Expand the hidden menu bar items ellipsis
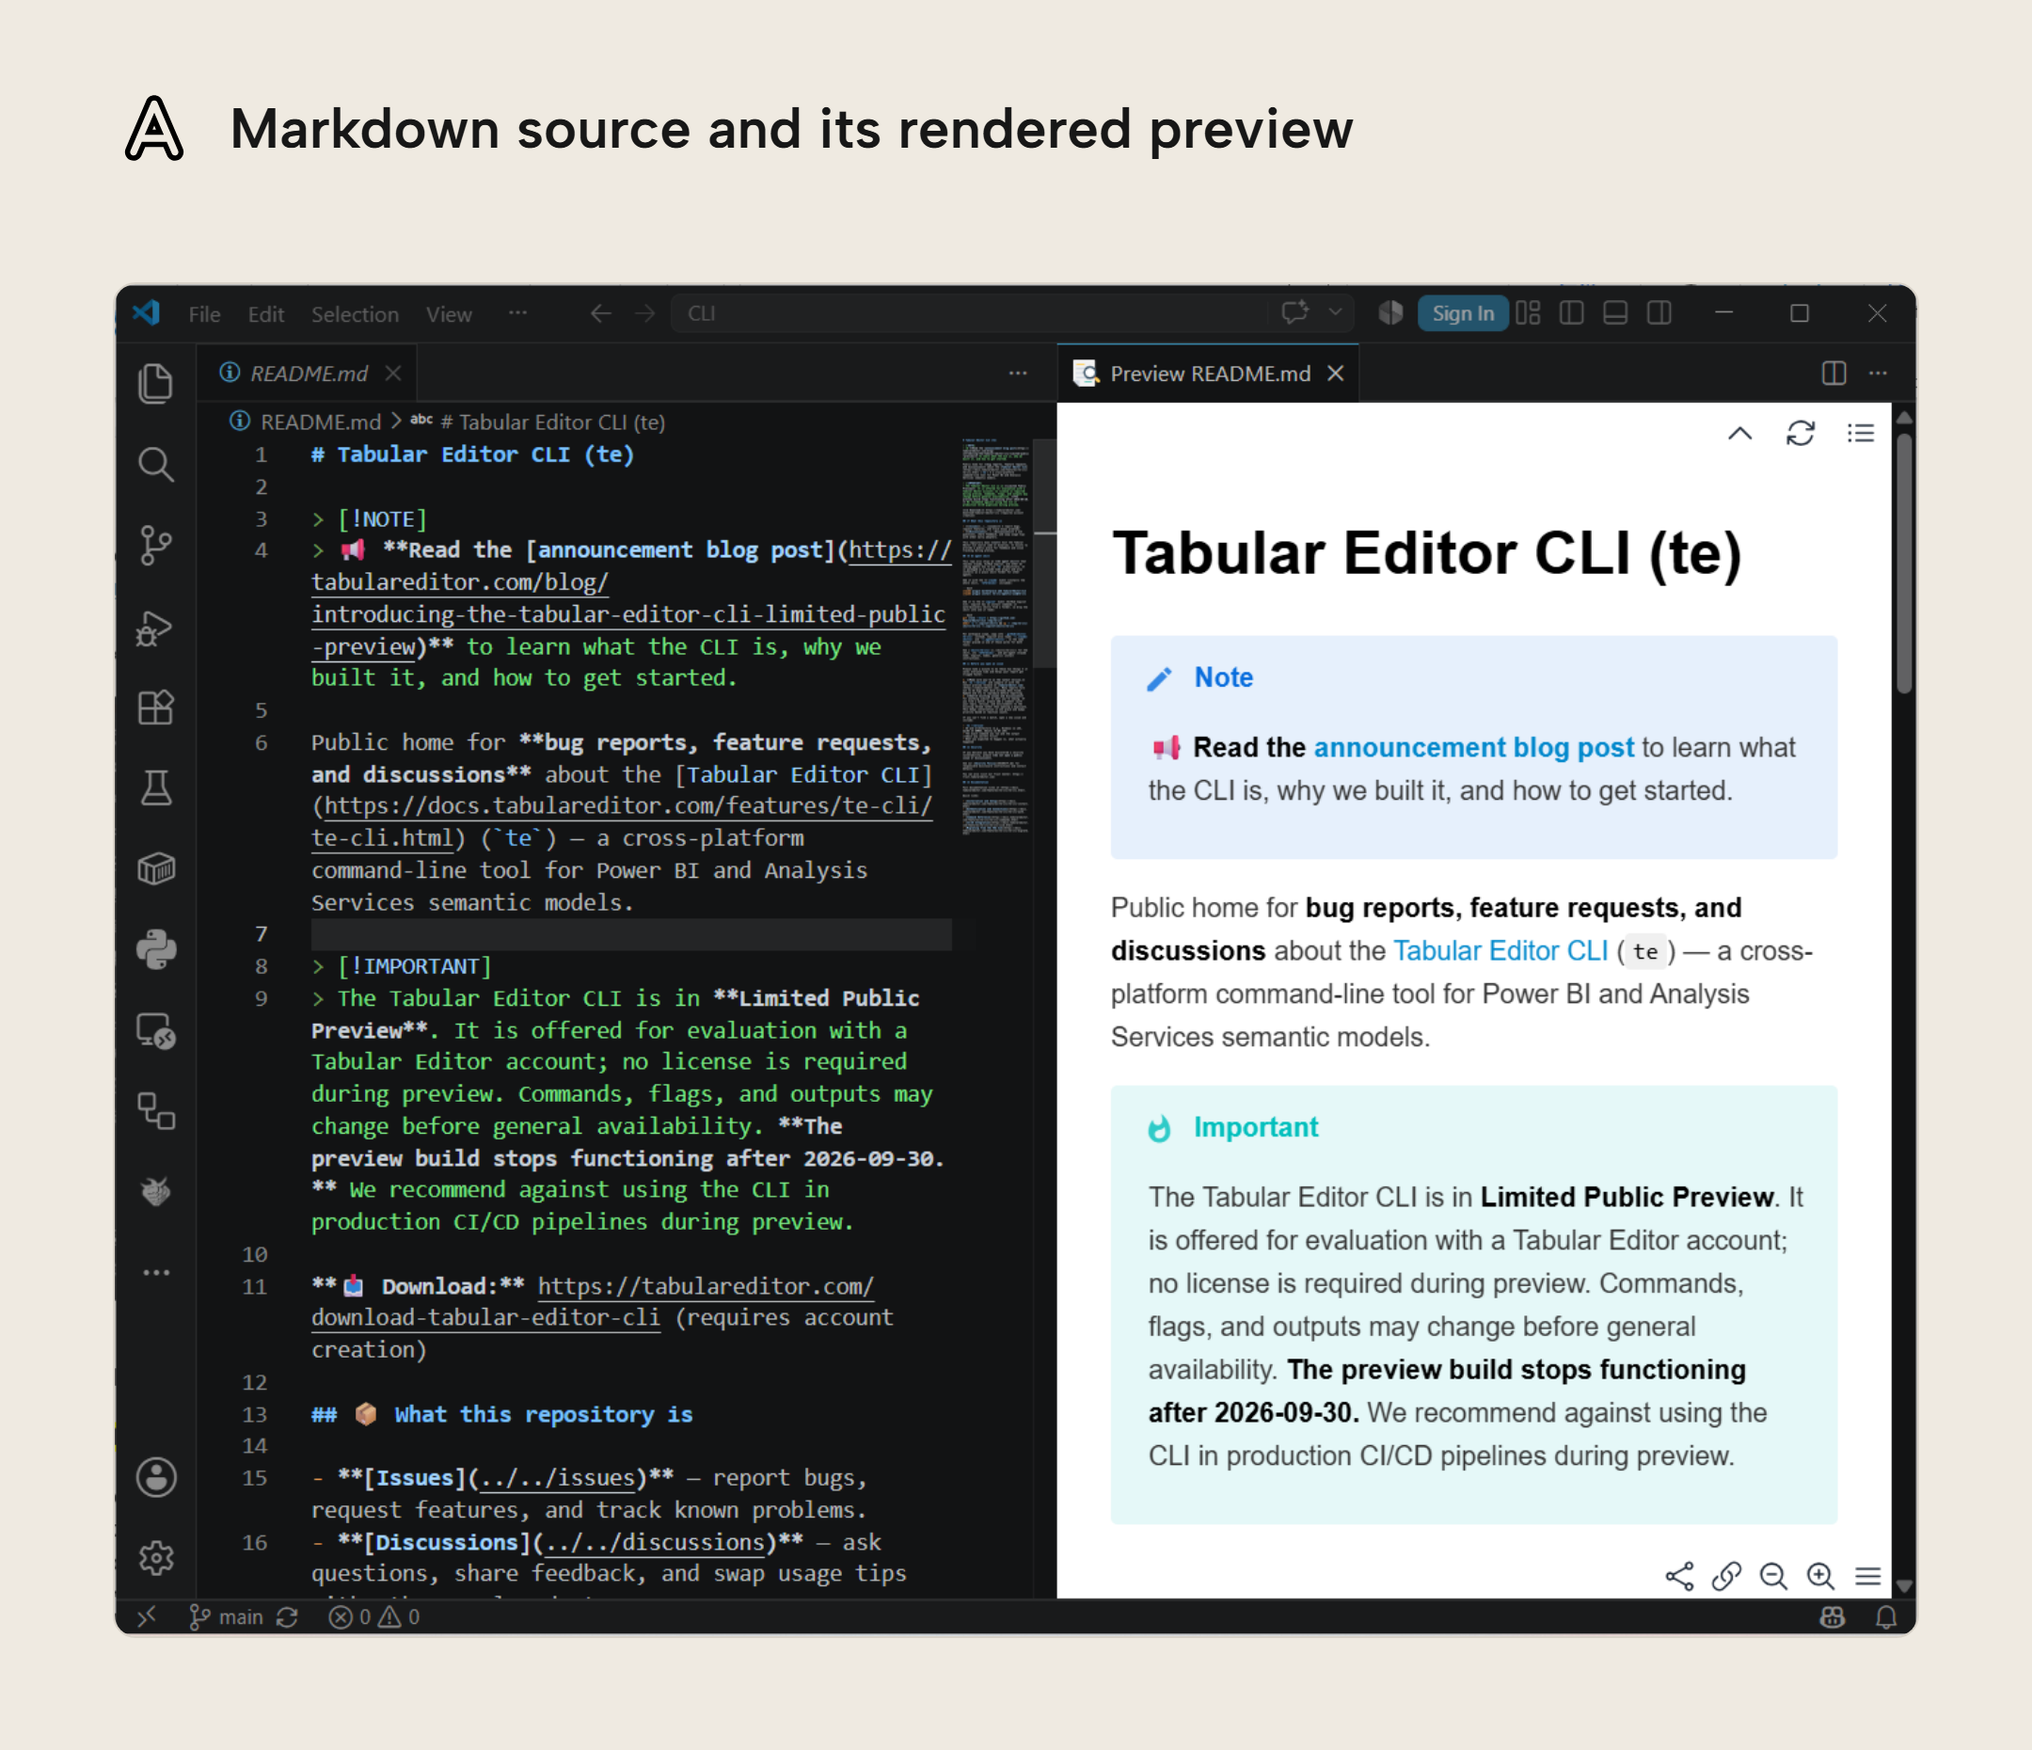The image size is (2032, 1750). coord(517,313)
